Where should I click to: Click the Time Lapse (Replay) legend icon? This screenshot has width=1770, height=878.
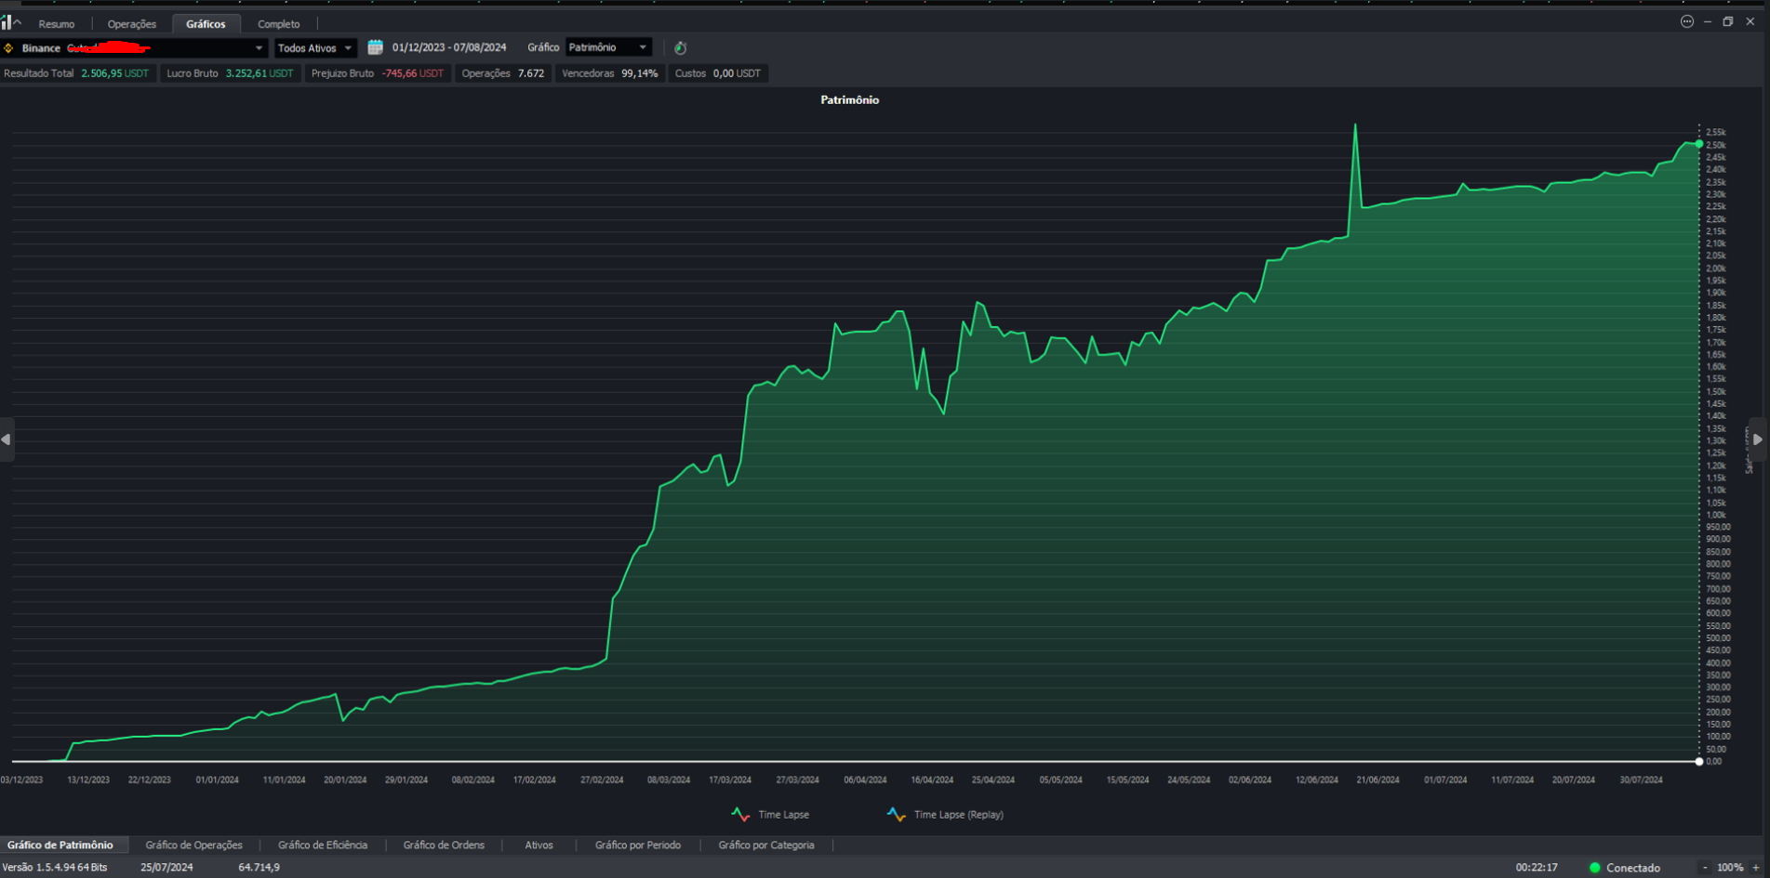click(896, 815)
